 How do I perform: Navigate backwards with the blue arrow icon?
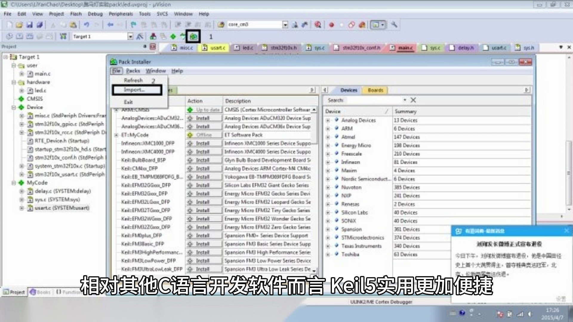point(110,25)
